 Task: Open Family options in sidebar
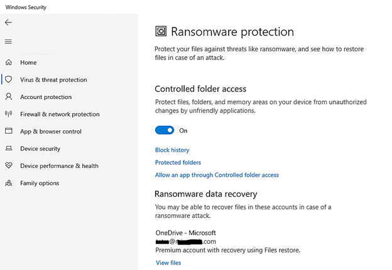pos(40,183)
